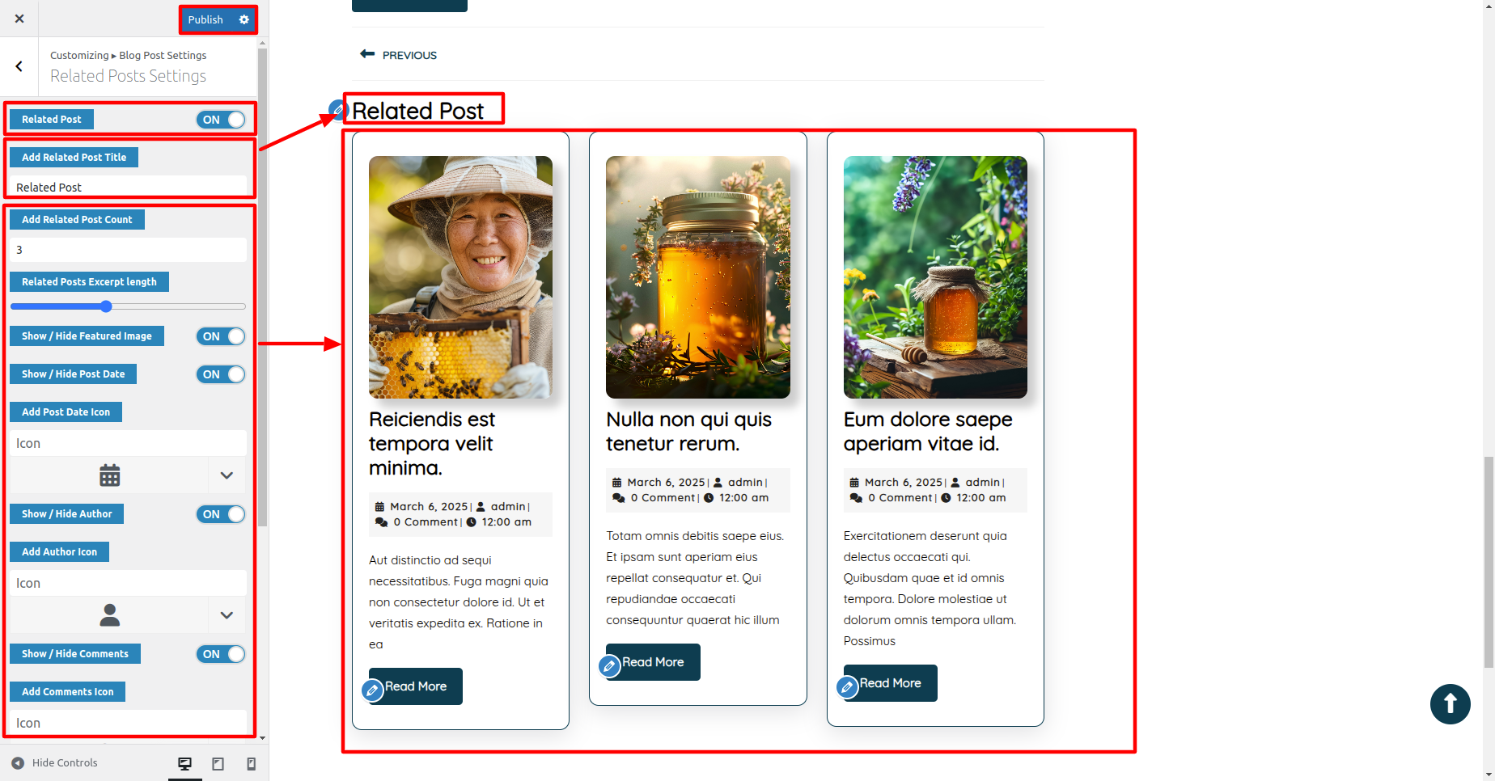Switch to mobile preview device icon
The image size is (1495, 781).
pyautogui.click(x=251, y=764)
